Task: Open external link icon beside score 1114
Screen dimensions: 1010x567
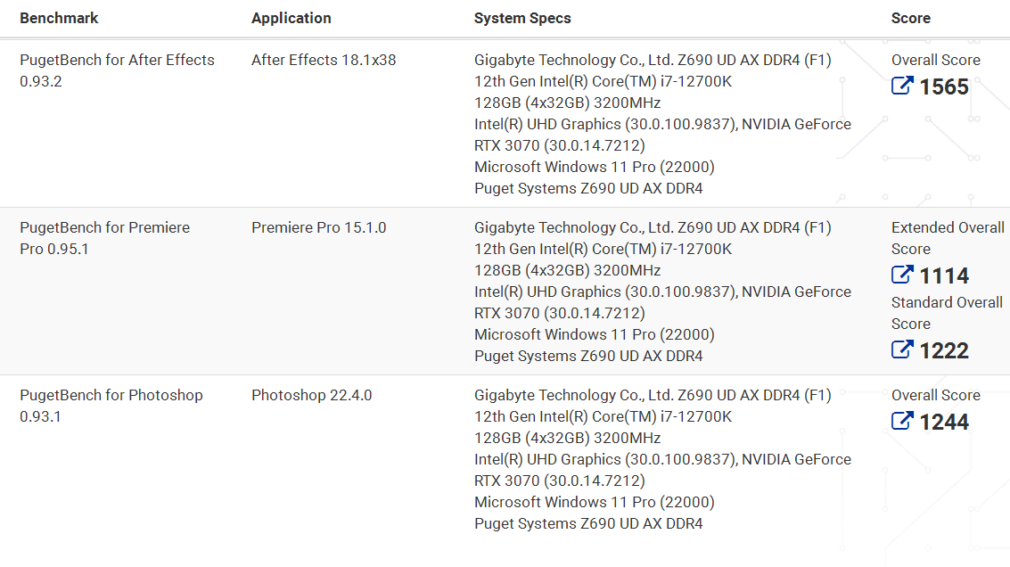Action: pos(902,275)
